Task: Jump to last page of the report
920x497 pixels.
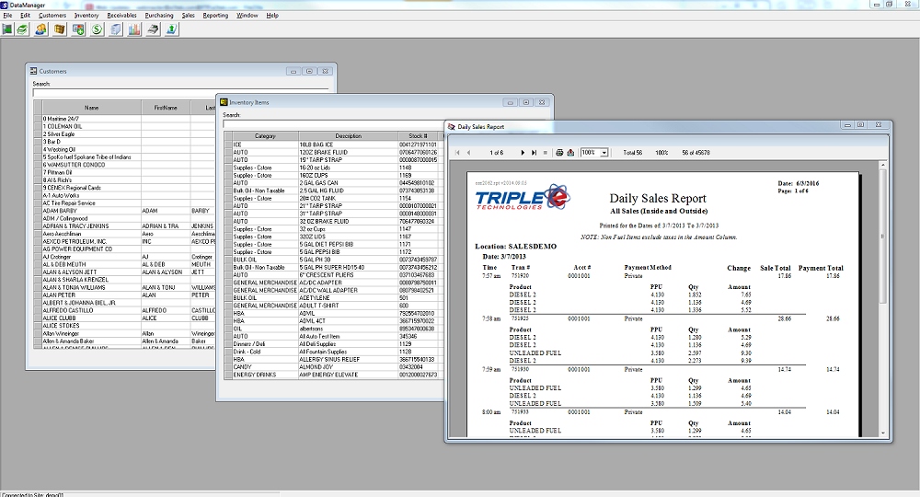Action: [534, 153]
